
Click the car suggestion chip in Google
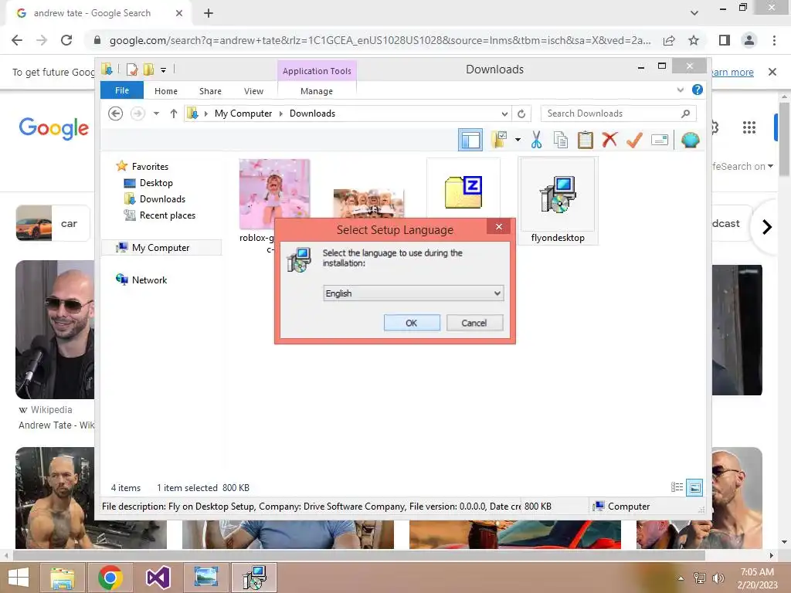click(53, 223)
